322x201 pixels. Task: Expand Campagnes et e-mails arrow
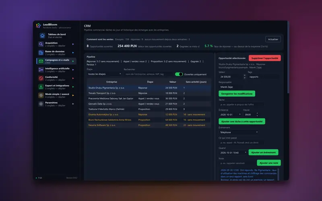click(73, 61)
